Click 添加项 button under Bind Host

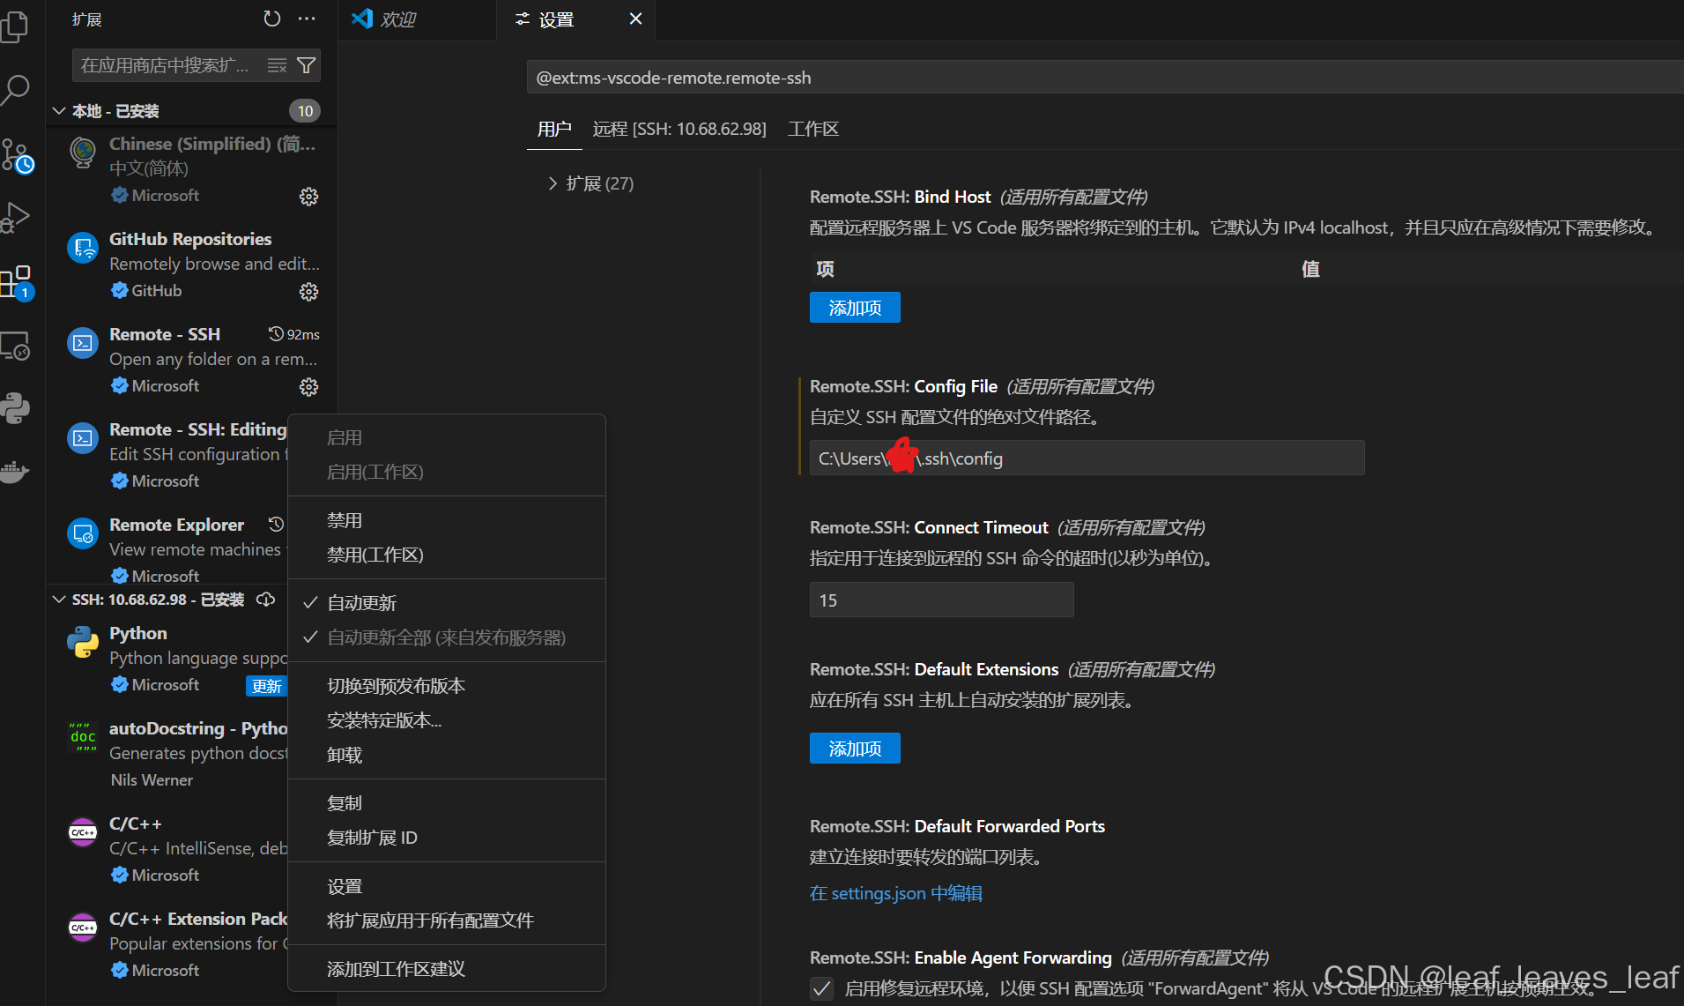click(854, 308)
